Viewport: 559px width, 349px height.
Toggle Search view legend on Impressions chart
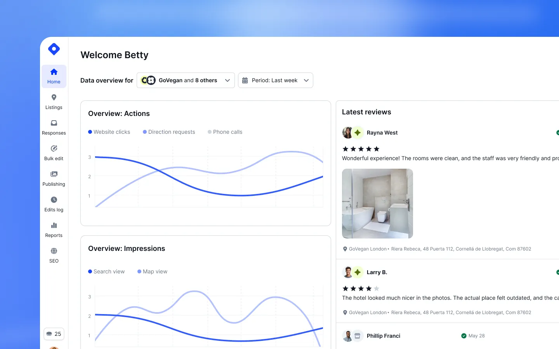coord(106,271)
